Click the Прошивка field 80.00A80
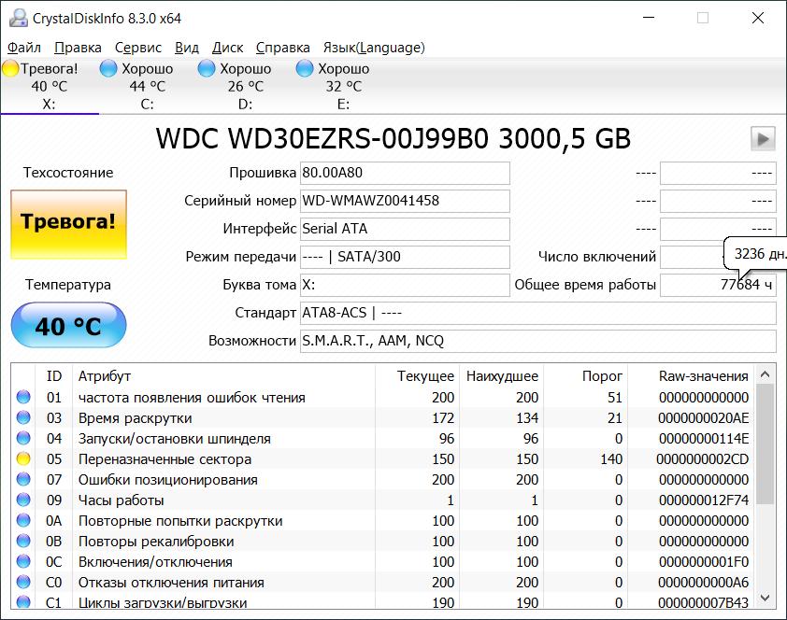The image size is (787, 620). pyautogui.click(x=405, y=173)
